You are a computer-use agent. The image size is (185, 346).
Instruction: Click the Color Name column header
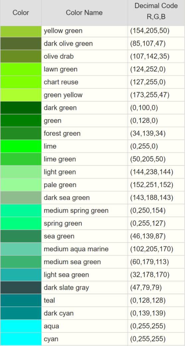84,13
